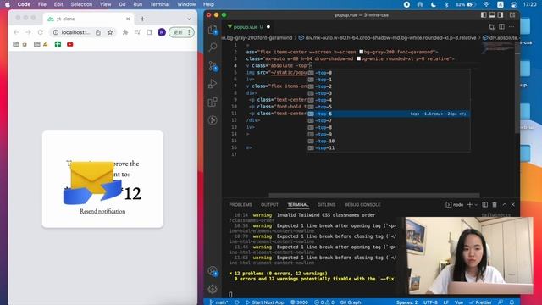Click the errors and warnings status item
Viewport: 542px width, 305px height.
(324, 302)
